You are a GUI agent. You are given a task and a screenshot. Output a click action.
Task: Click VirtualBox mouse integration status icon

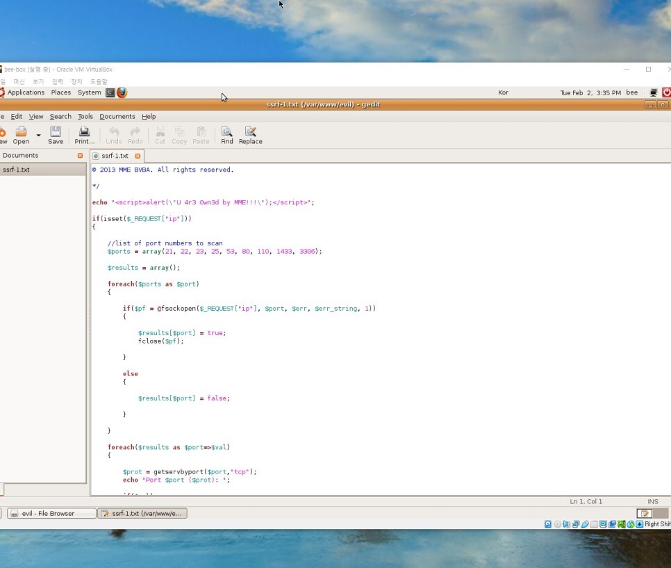630,524
